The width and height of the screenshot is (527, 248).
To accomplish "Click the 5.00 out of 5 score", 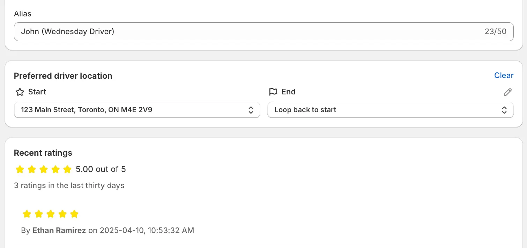I will pos(101,169).
